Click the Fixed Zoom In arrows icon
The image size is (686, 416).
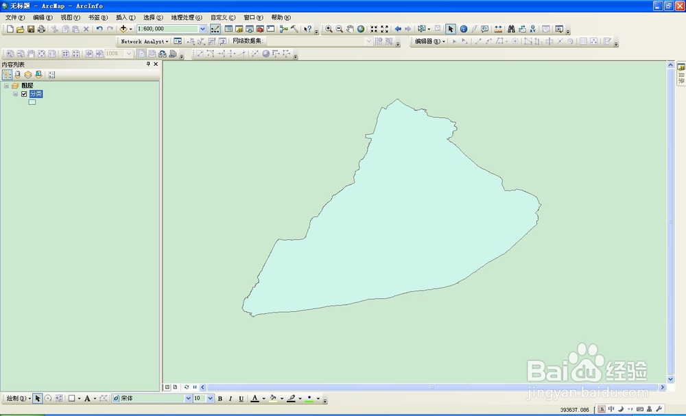click(374, 29)
